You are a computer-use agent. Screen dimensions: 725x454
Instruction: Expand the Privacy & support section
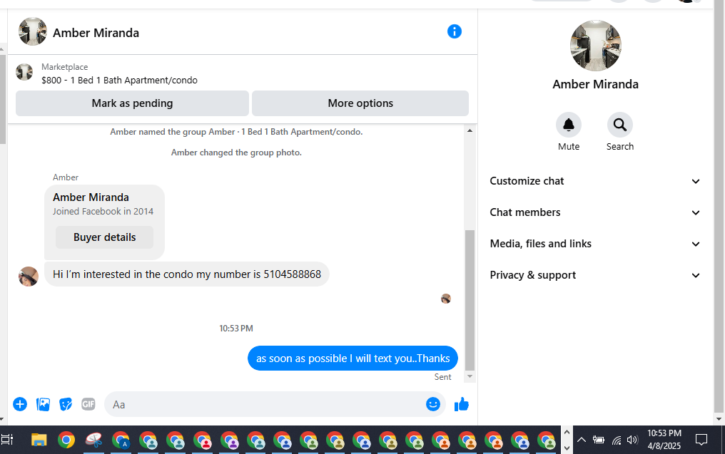pos(594,275)
